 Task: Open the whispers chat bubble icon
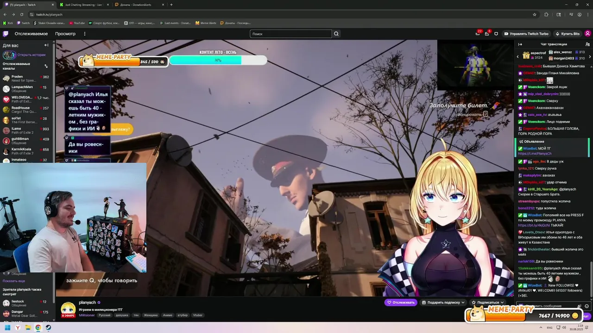(496, 34)
